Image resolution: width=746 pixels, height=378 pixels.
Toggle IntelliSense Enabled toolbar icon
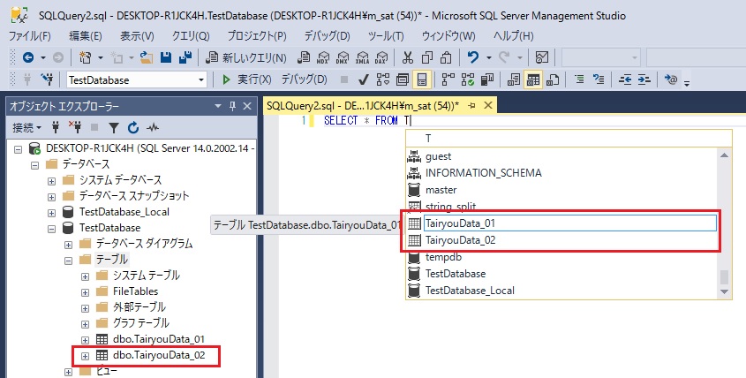click(422, 79)
